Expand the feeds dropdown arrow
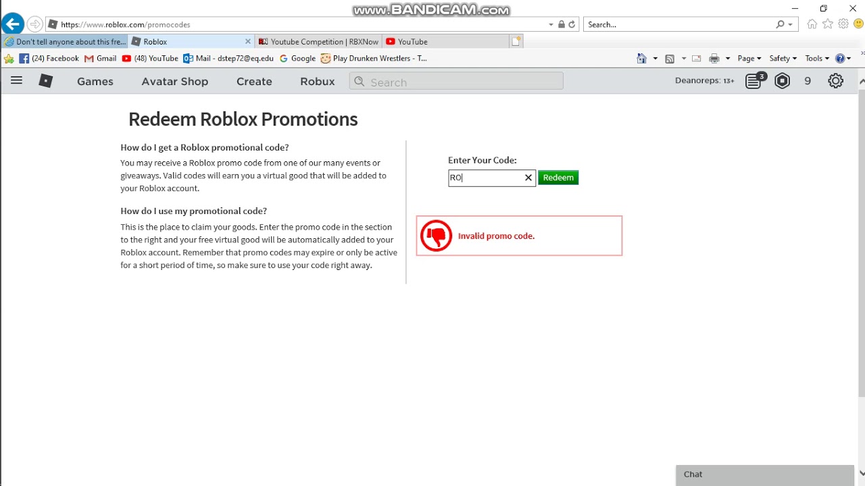 [683, 59]
